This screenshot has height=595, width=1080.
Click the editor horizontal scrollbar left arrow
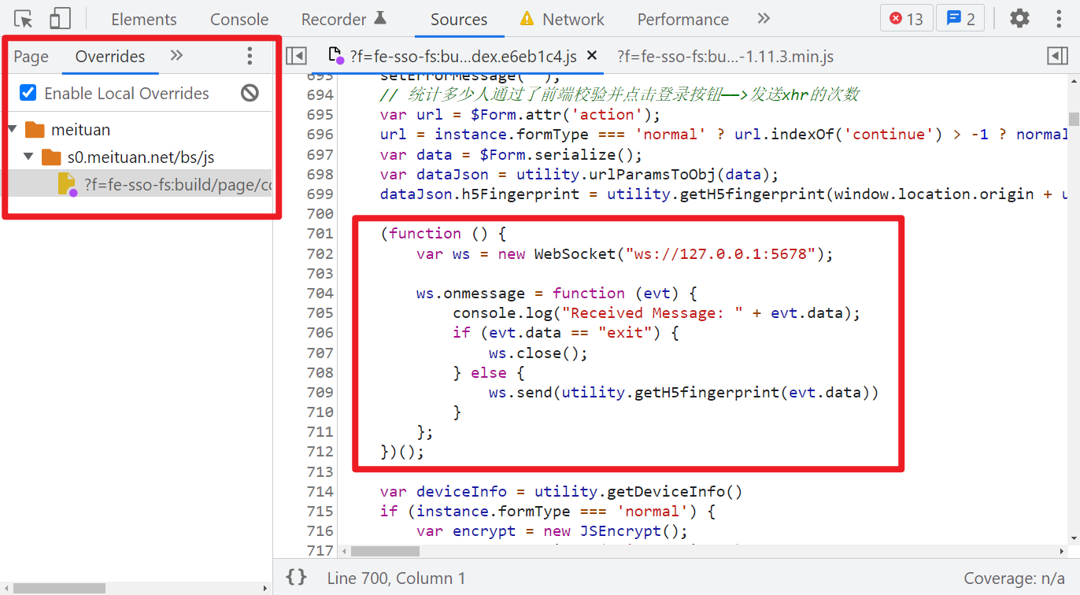(344, 551)
